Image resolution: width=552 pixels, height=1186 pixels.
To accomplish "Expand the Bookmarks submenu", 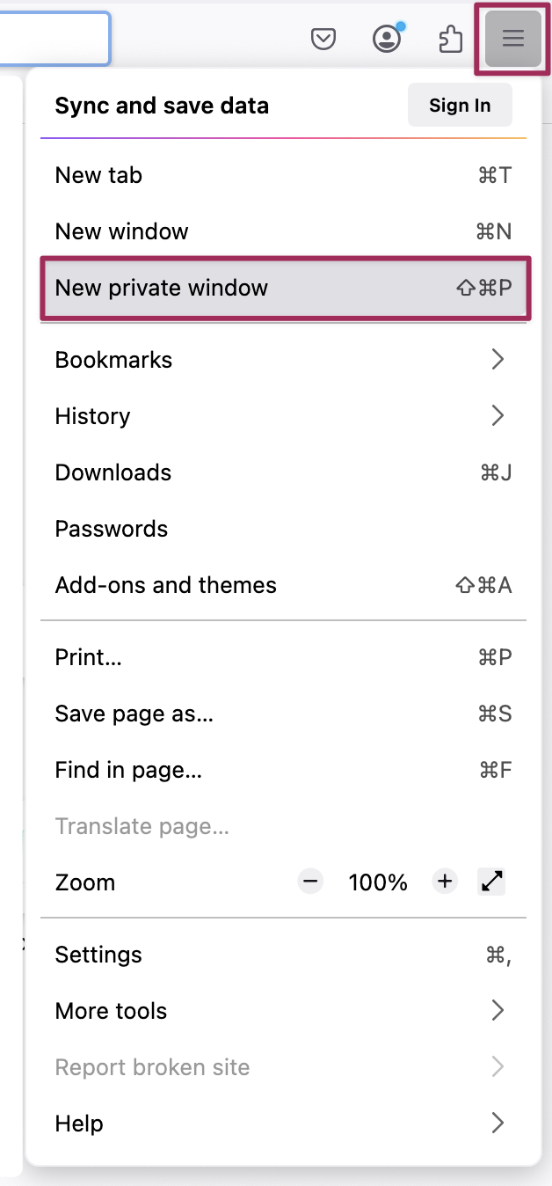I will tap(283, 360).
